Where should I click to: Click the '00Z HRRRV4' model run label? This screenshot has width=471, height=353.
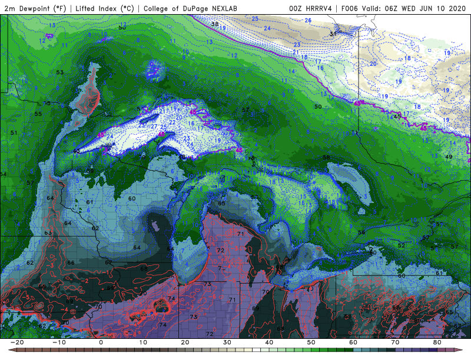click(310, 8)
